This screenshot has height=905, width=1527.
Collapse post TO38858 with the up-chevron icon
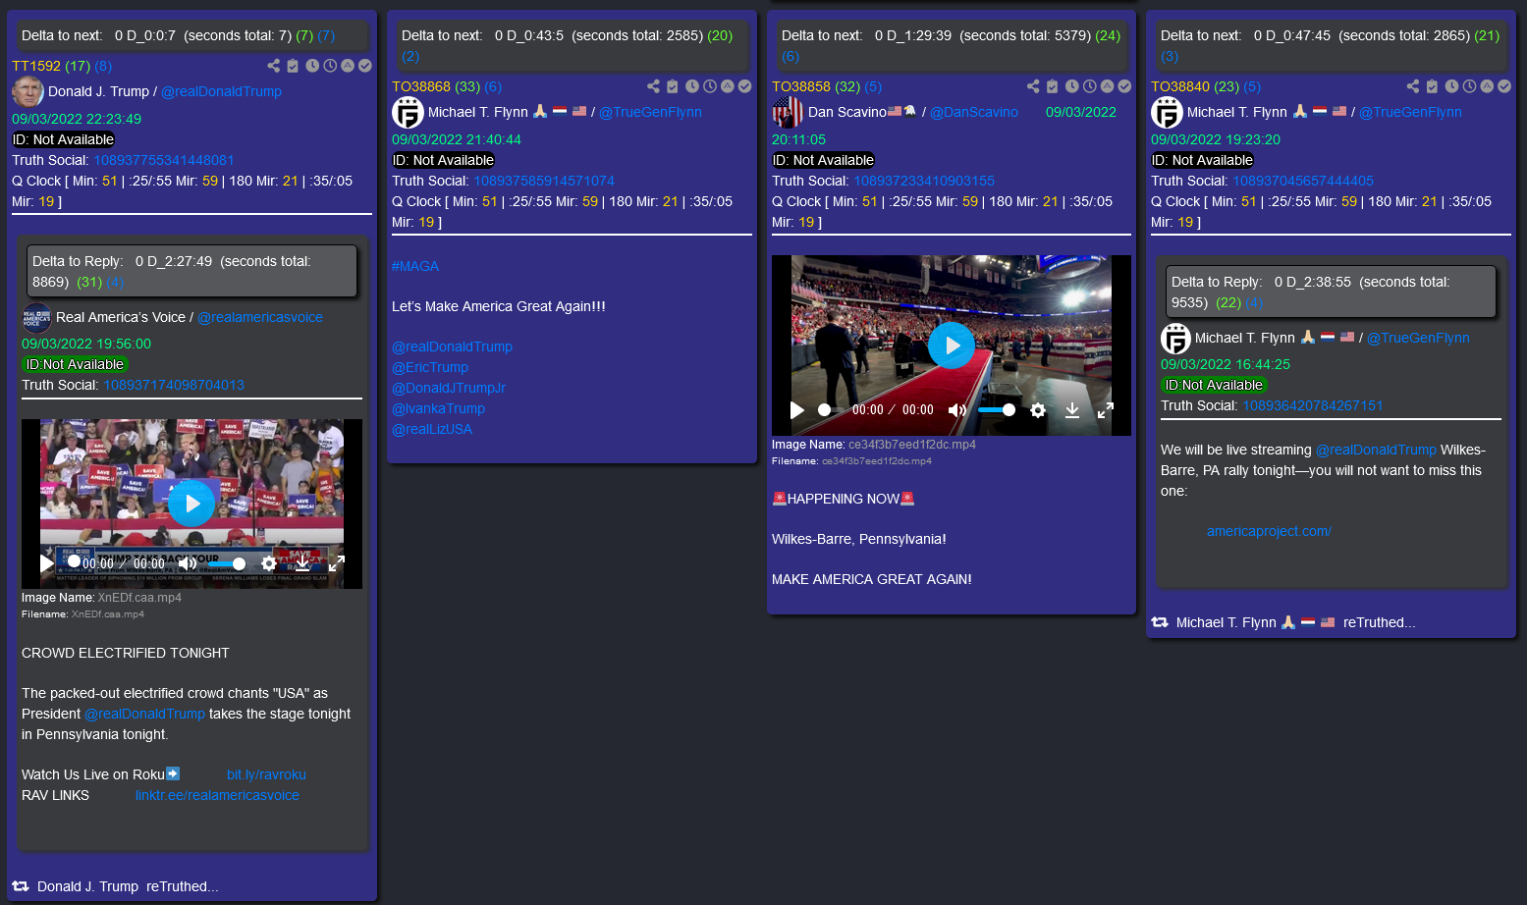(1108, 86)
